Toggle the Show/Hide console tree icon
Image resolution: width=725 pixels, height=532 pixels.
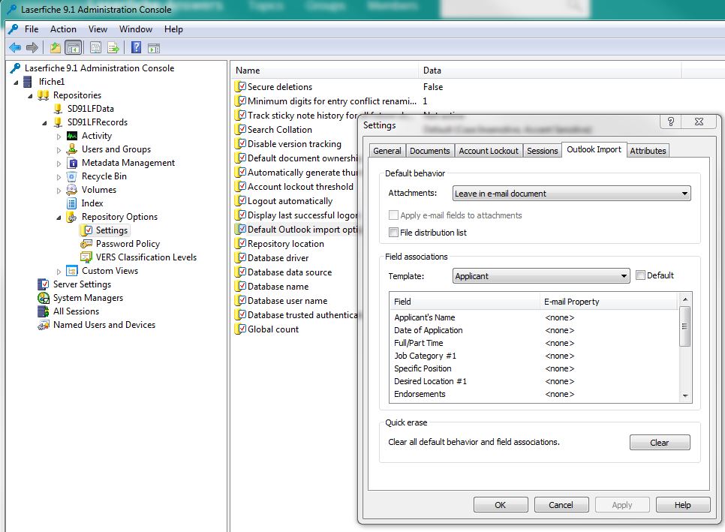coord(73,47)
